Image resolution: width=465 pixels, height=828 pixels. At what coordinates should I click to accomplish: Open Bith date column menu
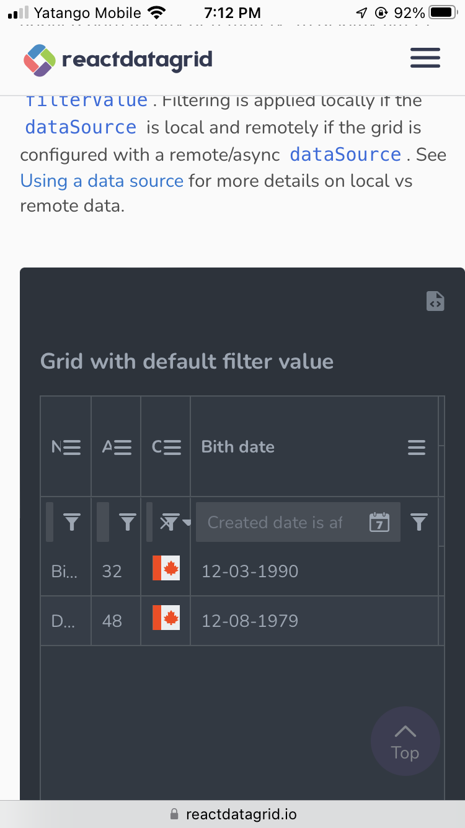pos(417,447)
